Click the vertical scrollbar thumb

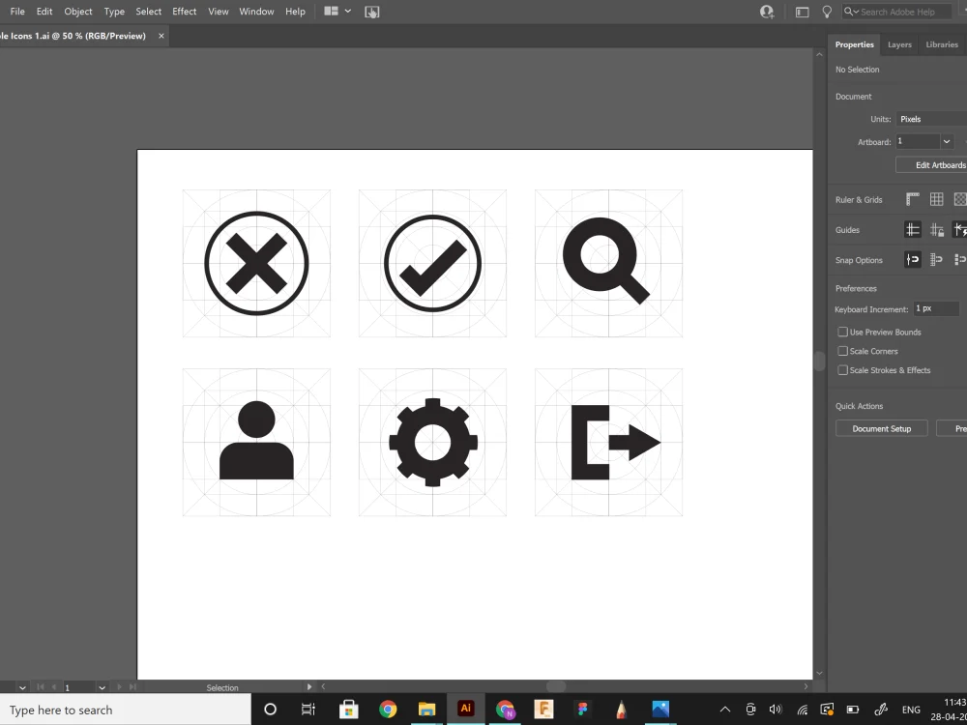(819, 362)
